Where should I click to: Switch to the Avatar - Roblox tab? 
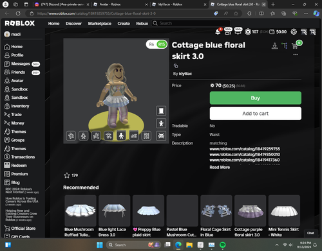pos(120,4)
